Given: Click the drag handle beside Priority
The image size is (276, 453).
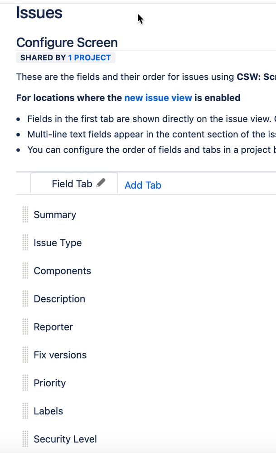Looking at the screenshot, I should (x=25, y=383).
